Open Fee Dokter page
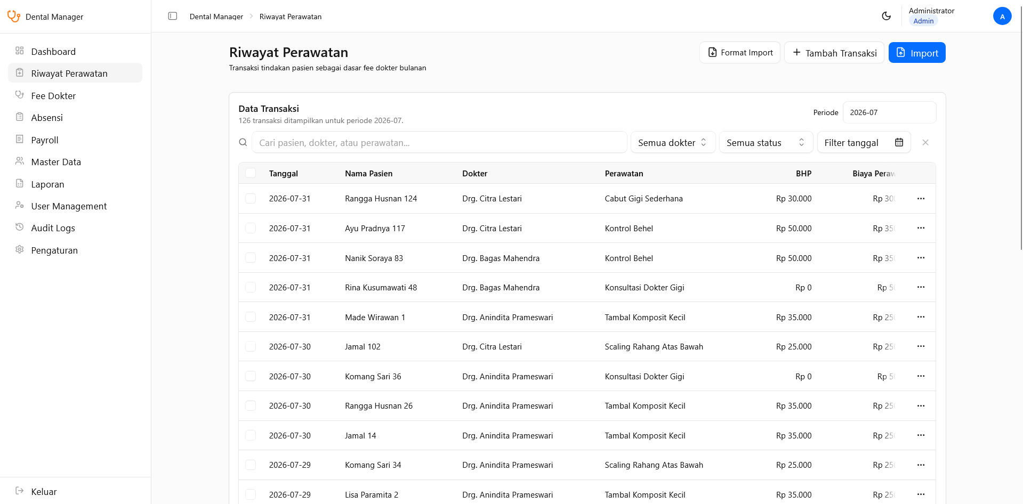This screenshot has height=504, width=1023. click(x=75, y=95)
